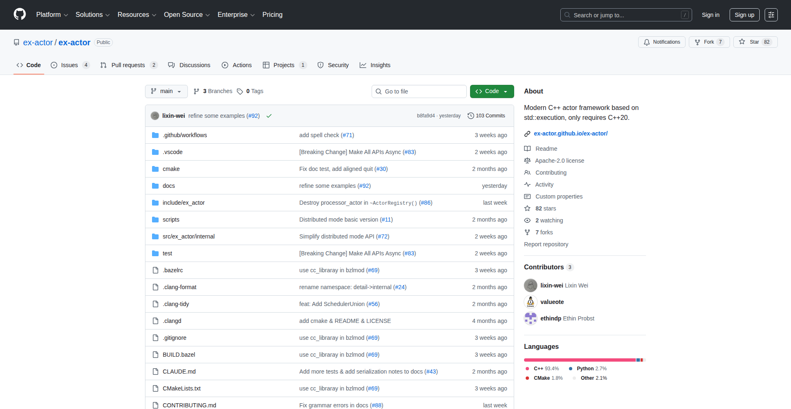Open the ex-actor.github.io website link
The height and width of the screenshot is (409, 791).
point(571,133)
